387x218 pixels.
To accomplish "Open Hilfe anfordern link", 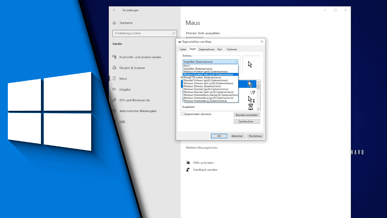I will coord(204,163).
